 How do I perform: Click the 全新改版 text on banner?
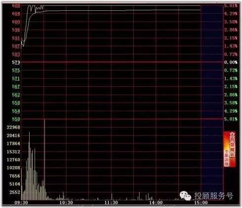point(227,157)
